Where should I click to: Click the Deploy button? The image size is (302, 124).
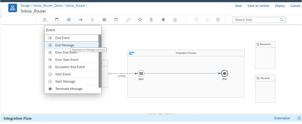[280, 6]
